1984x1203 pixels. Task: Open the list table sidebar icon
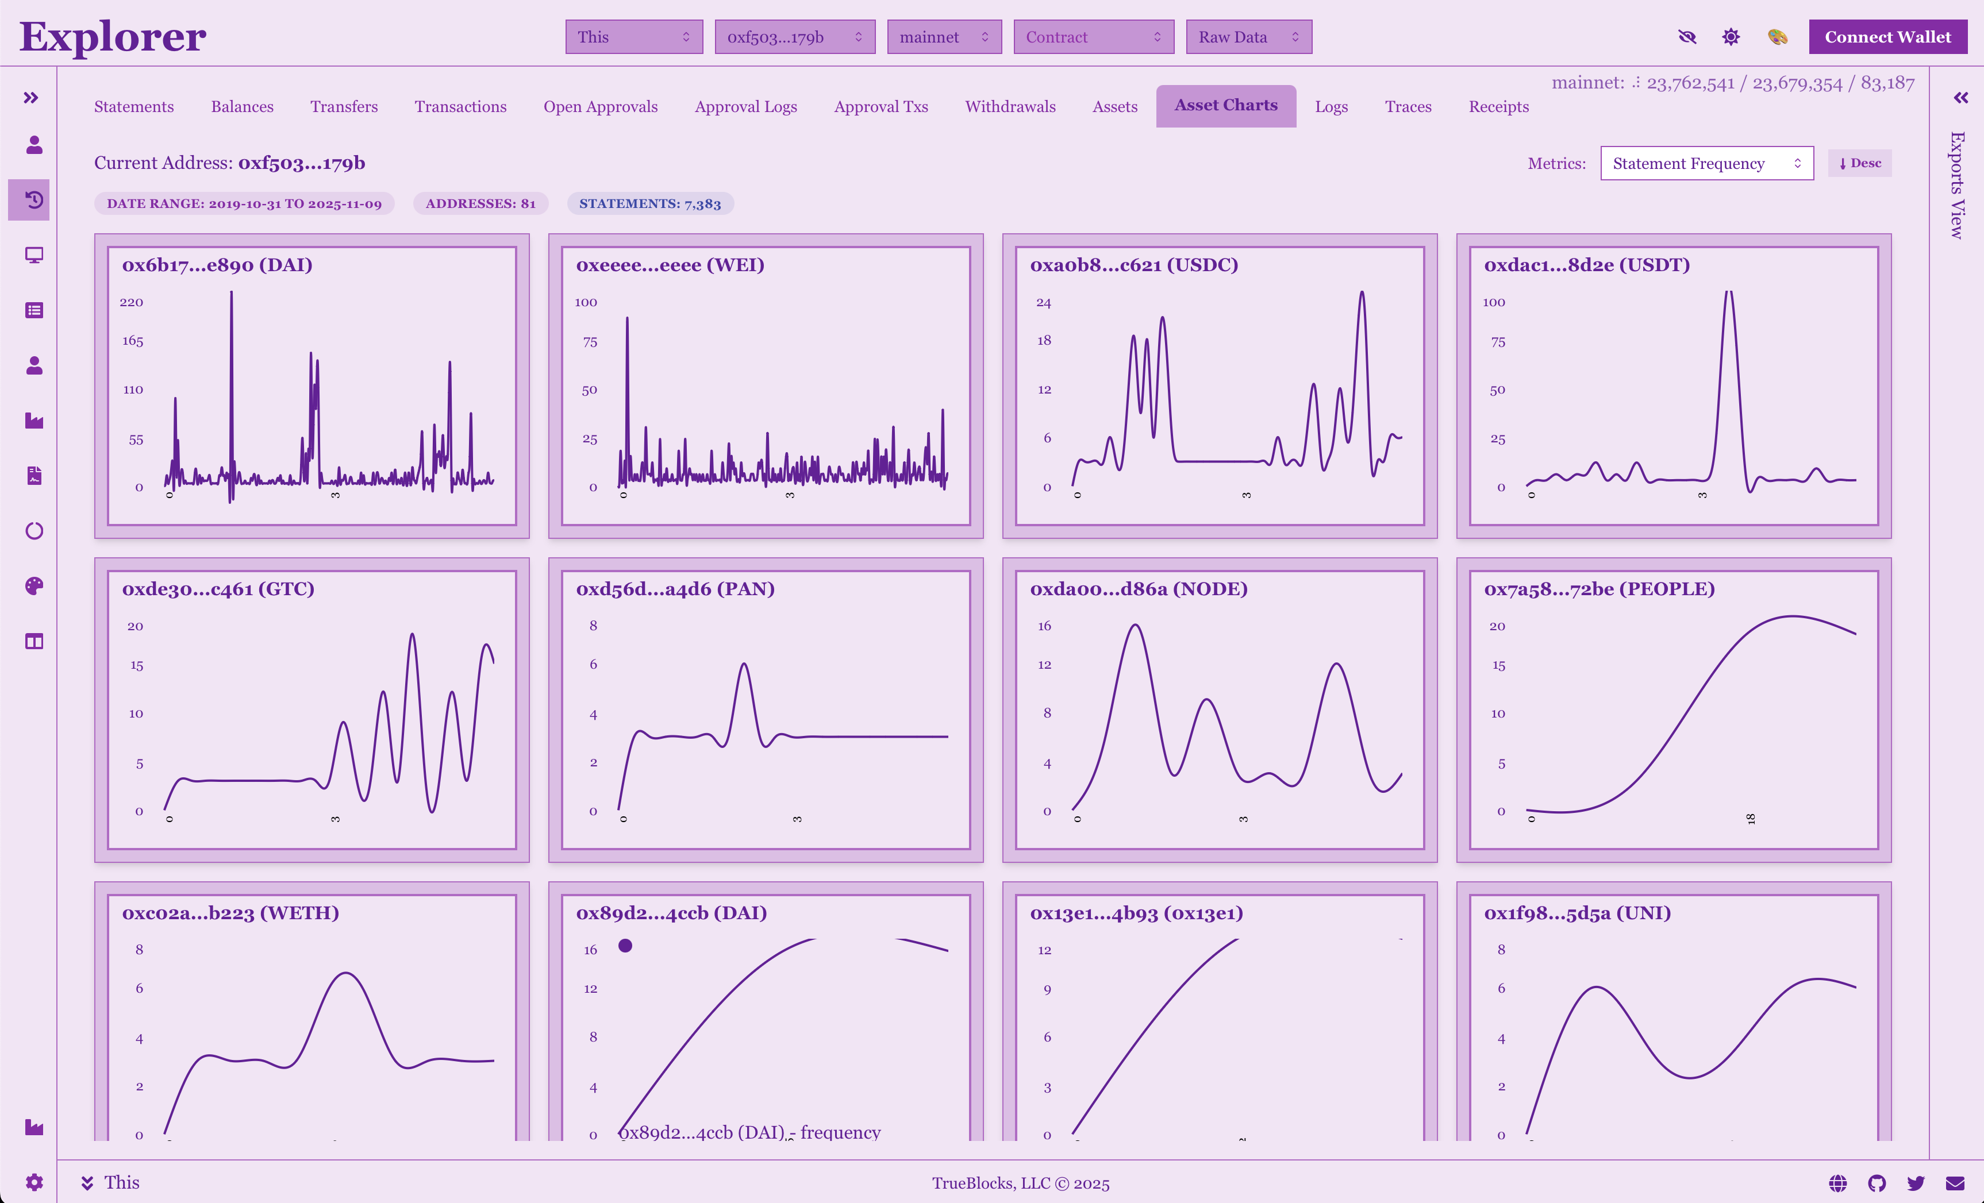pyautogui.click(x=34, y=311)
